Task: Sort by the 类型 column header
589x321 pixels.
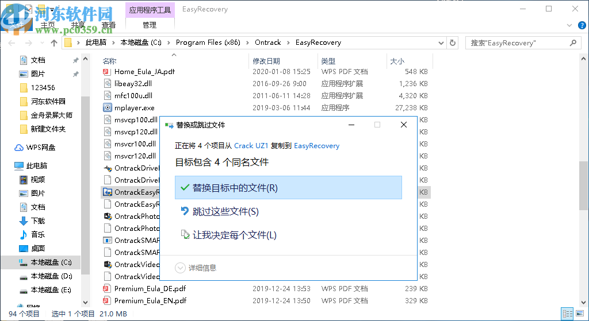Action: click(x=328, y=61)
